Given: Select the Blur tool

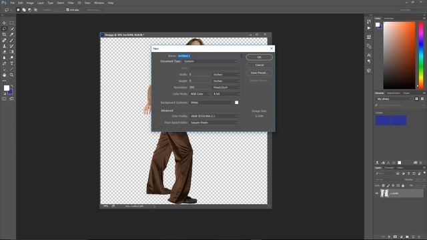Looking at the screenshot, I should pos(4,57).
